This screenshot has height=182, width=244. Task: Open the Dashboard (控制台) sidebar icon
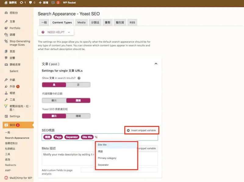6,13
